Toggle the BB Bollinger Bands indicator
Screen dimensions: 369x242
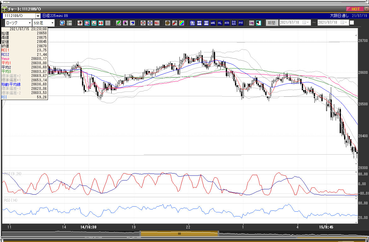pyautogui.click(x=206, y=23)
